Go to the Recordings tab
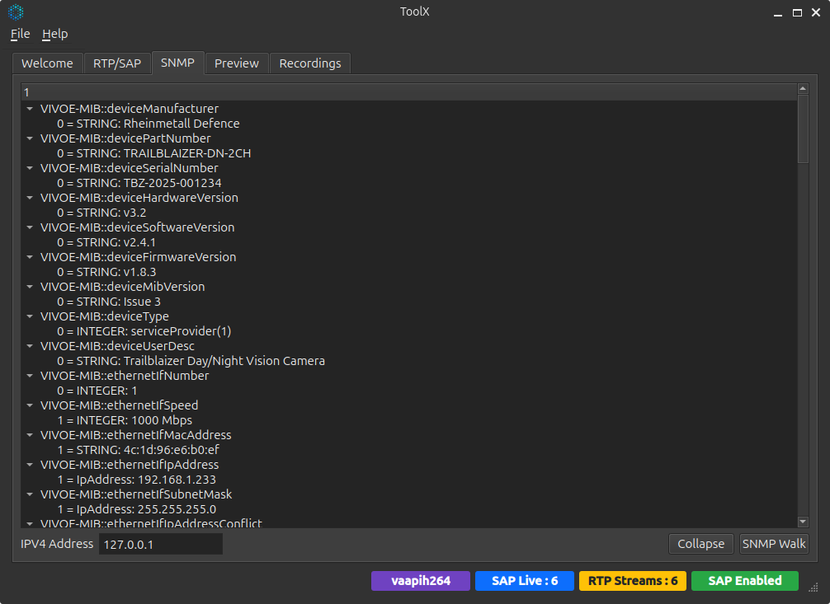The height and width of the screenshot is (604, 830). (x=309, y=63)
